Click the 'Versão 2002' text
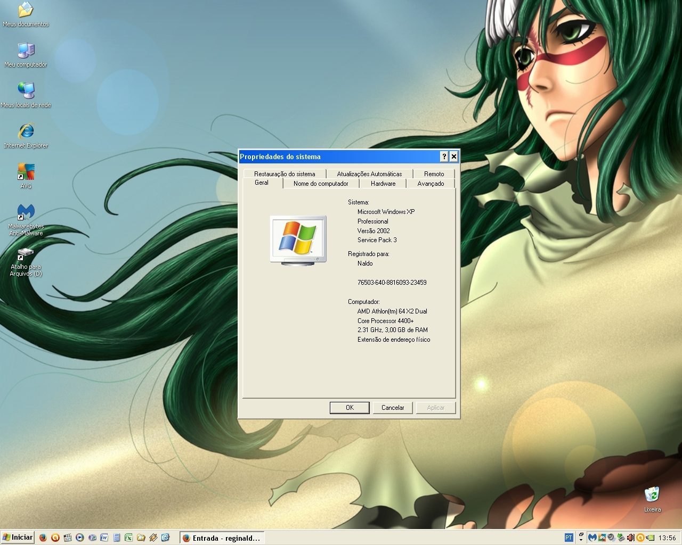The image size is (682, 545). (x=374, y=231)
